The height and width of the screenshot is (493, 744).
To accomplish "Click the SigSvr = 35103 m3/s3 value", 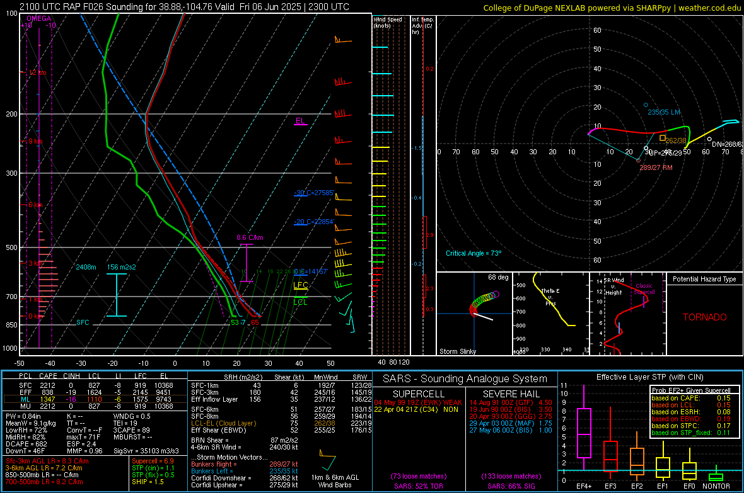I will pos(146,451).
